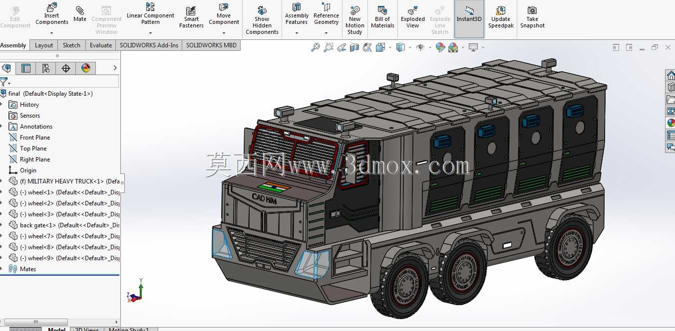Switch to the Sketch tab
Screen dimensions: 675x331
(71, 45)
